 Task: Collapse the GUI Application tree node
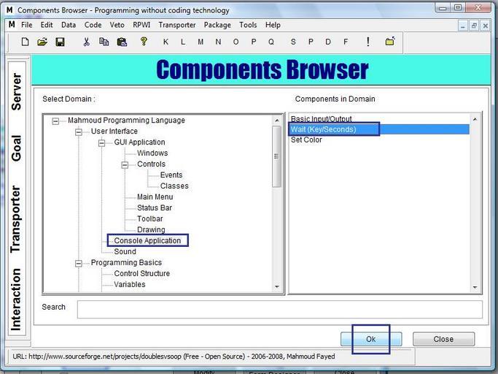[x=102, y=142]
